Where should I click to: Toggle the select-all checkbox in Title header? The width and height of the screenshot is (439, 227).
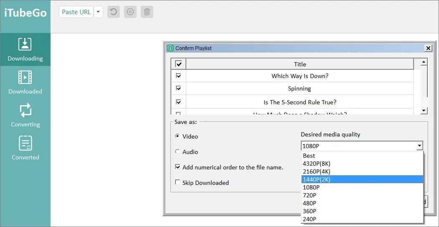(178, 64)
